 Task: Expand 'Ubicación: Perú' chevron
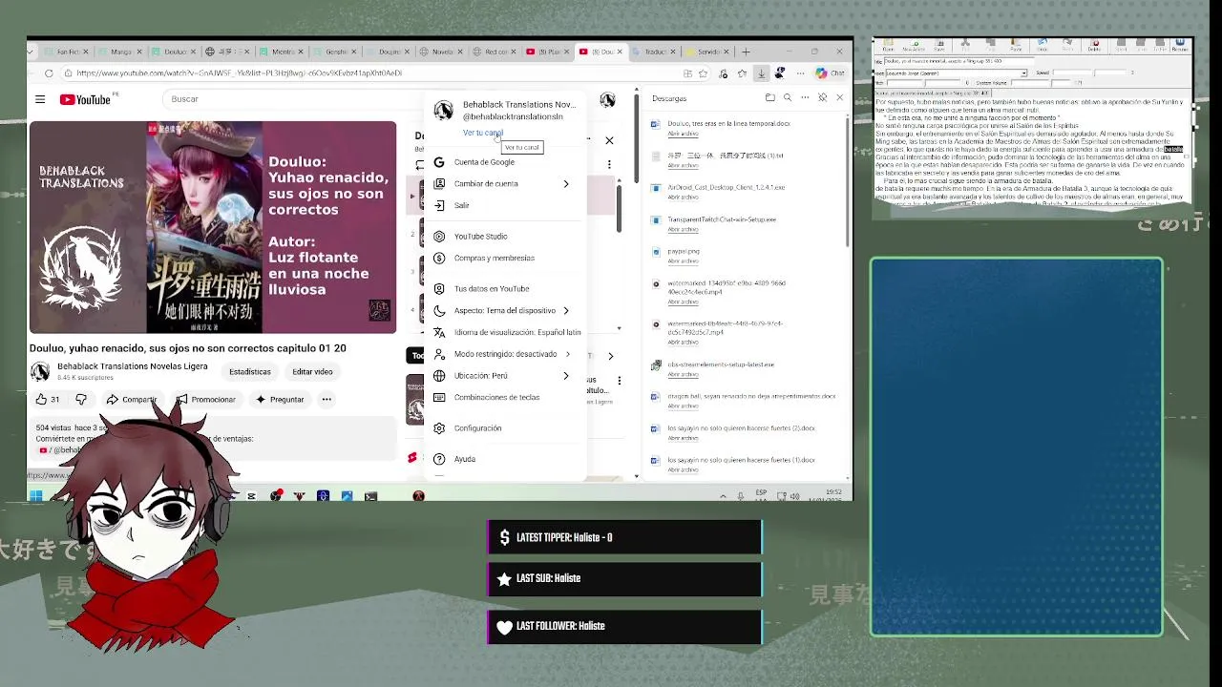pos(565,376)
